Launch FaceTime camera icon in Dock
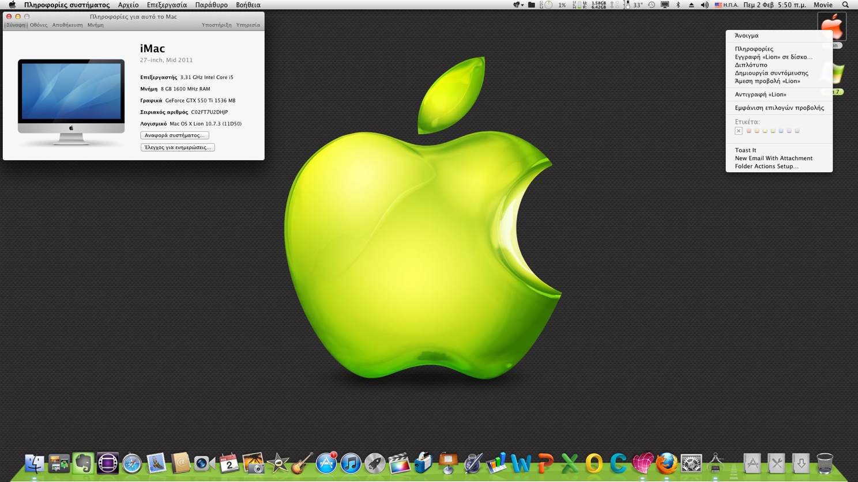The width and height of the screenshot is (858, 482). (204, 464)
